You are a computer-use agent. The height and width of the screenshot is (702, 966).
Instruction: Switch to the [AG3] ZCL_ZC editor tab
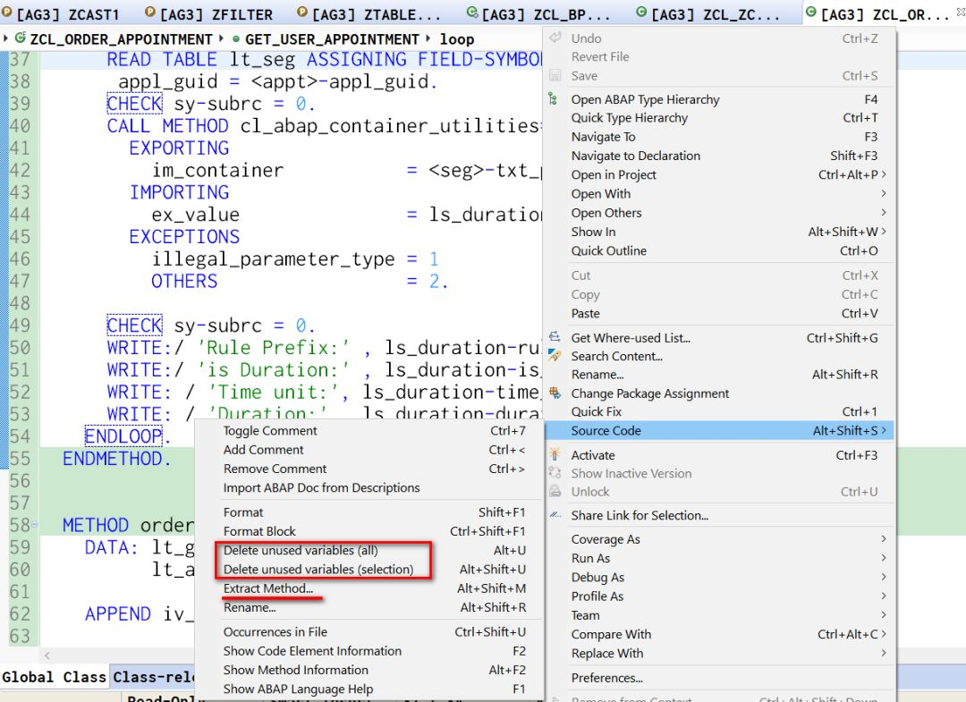click(708, 13)
